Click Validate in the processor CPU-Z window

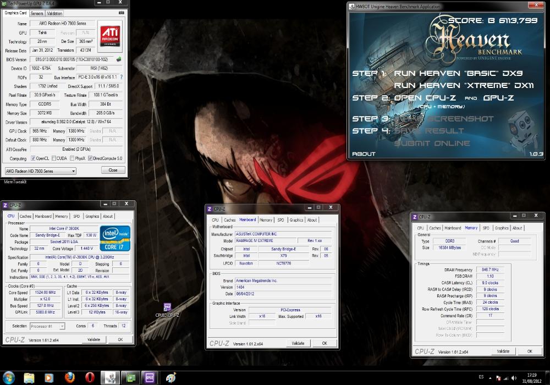(94, 339)
